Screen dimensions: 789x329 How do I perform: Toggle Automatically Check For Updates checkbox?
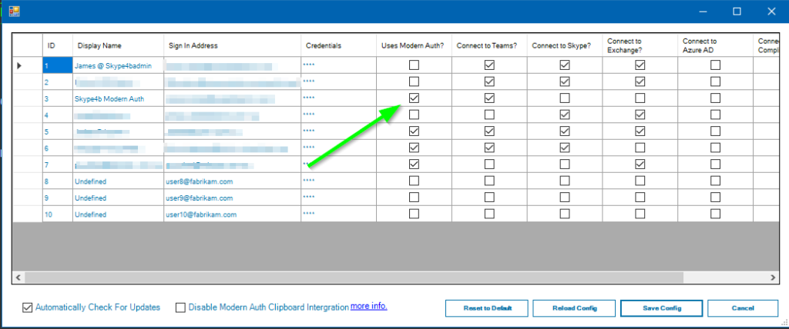[29, 307]
